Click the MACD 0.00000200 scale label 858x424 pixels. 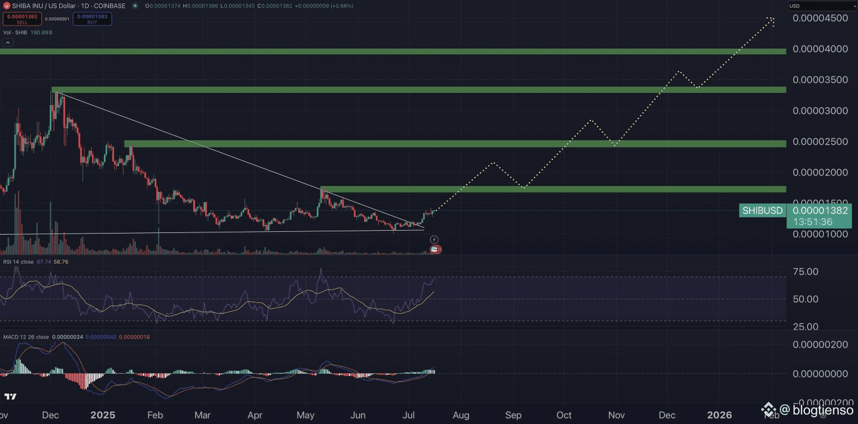pos(821,344)
